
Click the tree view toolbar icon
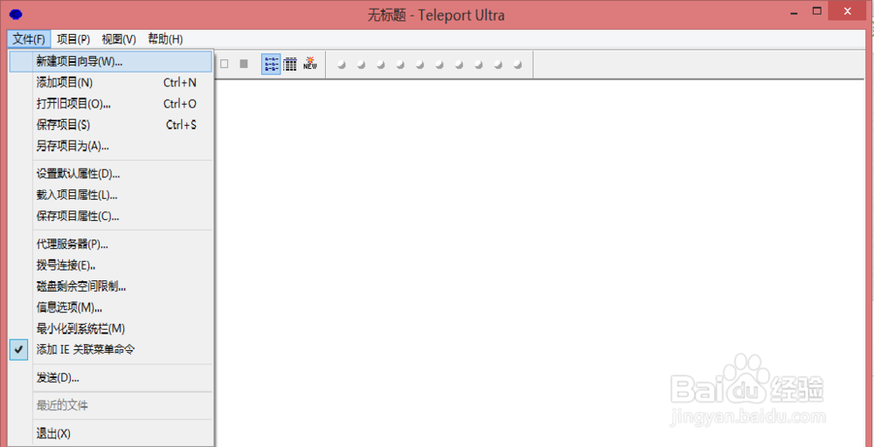271,64
